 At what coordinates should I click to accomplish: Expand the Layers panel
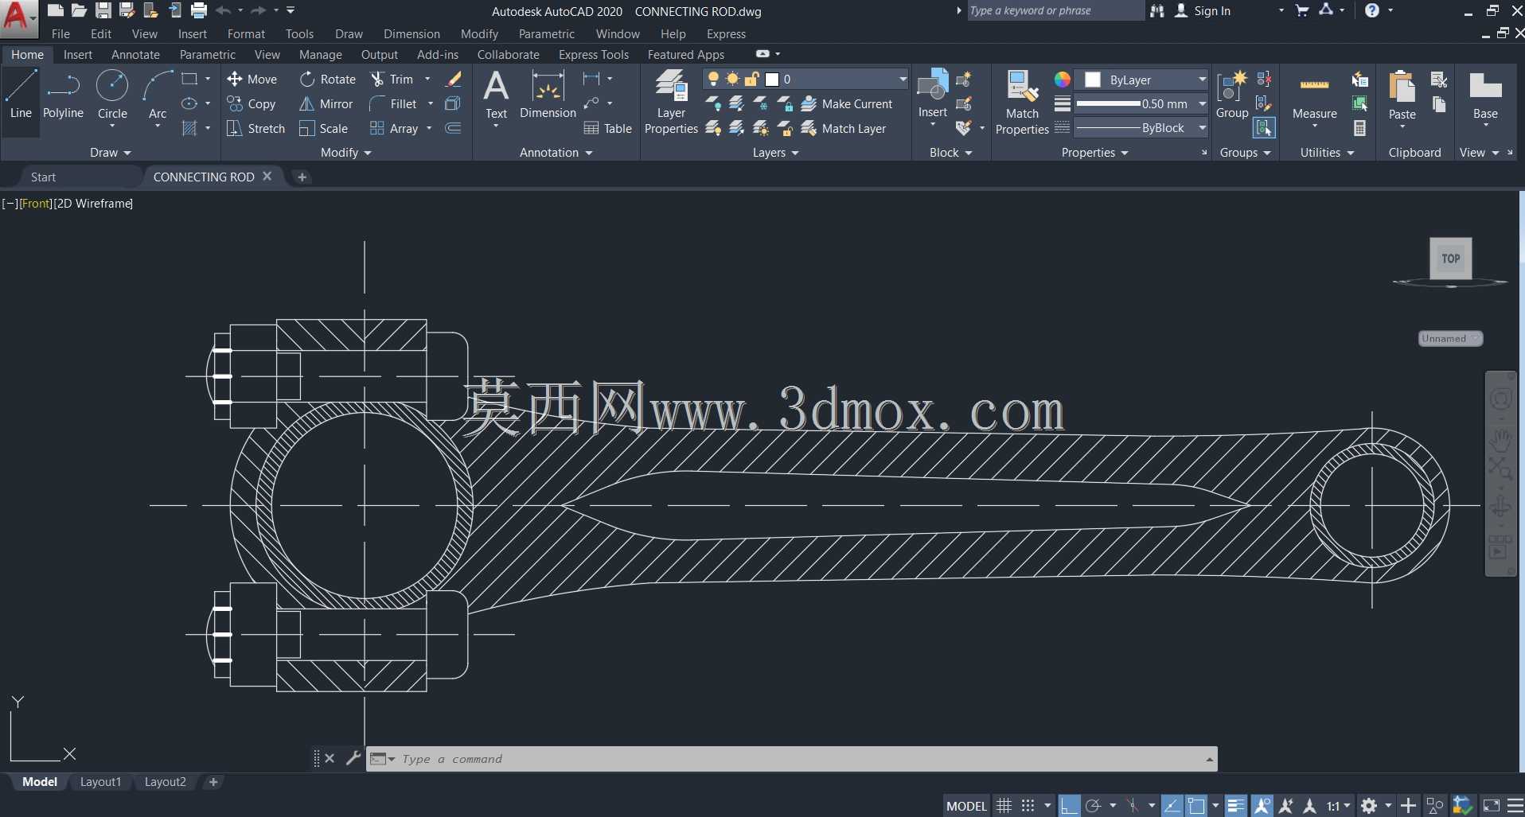pyautogui.click(x=775, y=153)
